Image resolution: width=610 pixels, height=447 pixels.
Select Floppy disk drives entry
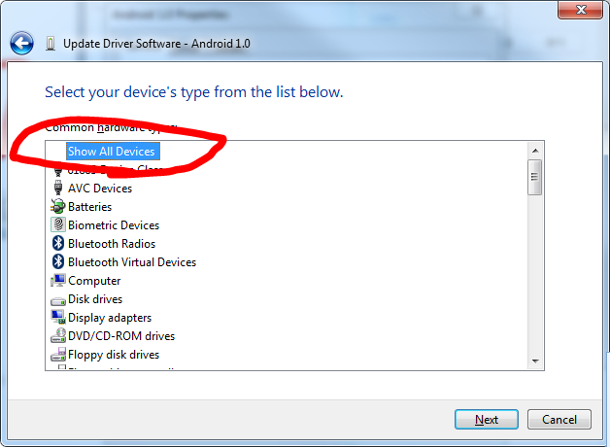click(x=114, y=355)
